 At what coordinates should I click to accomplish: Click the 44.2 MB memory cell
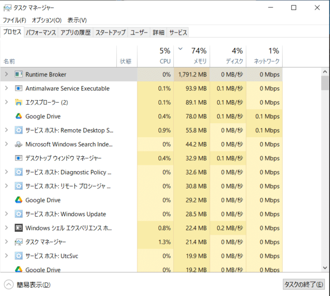192,144
